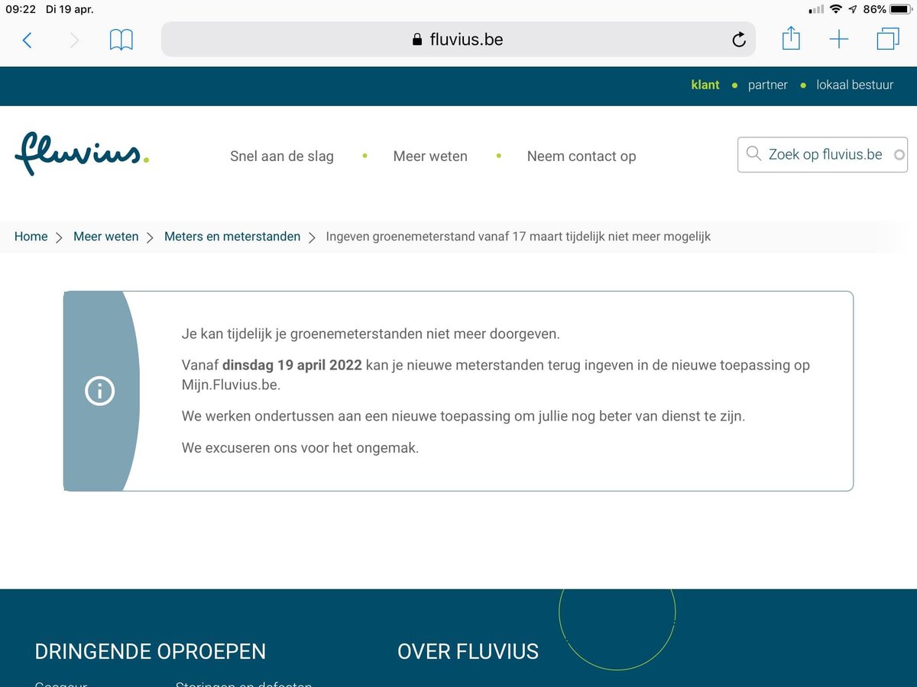The width and height of the screenshot is (917, 687).
Task: Click 'We excuseren ons voor het ongemak.'
Action: 300,448
